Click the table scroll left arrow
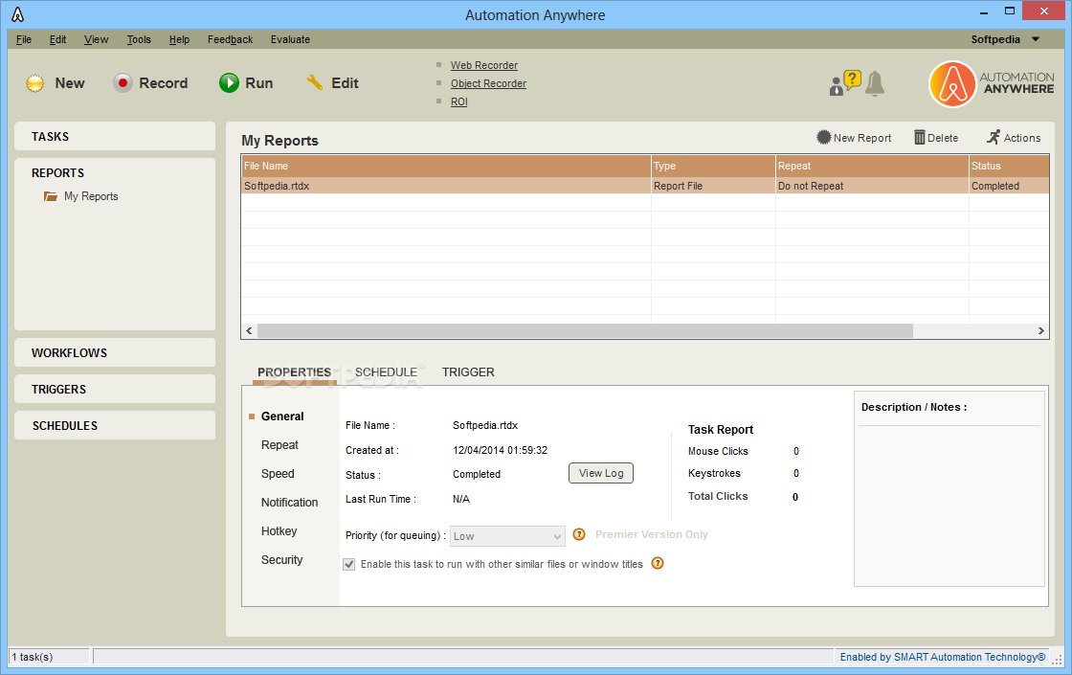The image size is (1072, 675). pyautogui.click(x=249, y=331)
